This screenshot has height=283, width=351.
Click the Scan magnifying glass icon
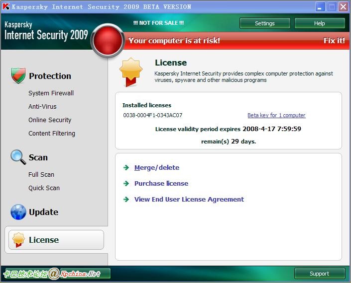tap(18, 157)
